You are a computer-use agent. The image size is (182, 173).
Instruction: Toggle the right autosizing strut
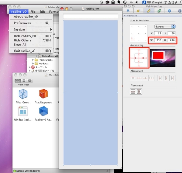click(145, 58)
